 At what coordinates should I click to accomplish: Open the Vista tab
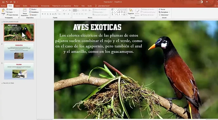[x=83, y=6]
